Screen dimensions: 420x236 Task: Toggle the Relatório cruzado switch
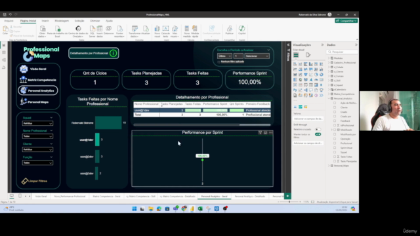point(318,130)
